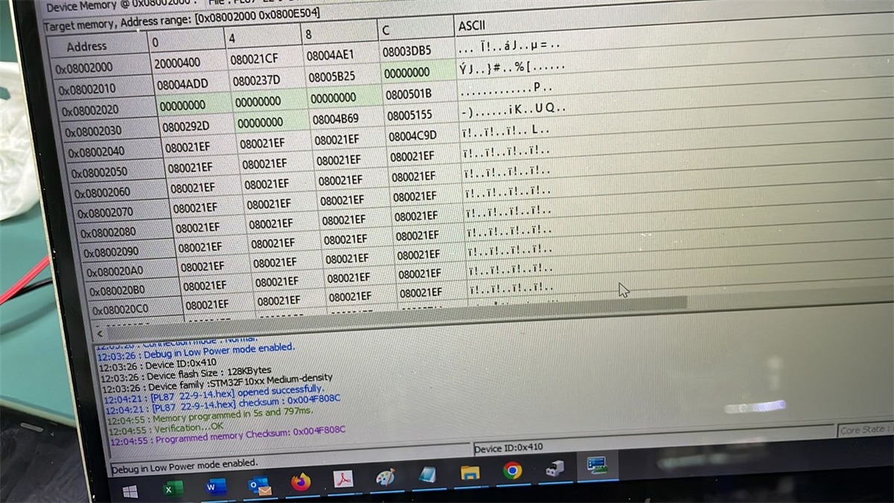This screenshot has width=894, height=503.
Task: Open the blue notepad app beside Paint
Action: (428, 475)
